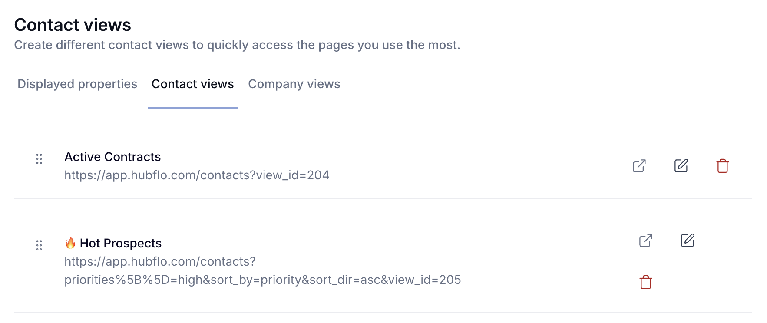This screenshot has height=323, width=767.
Task: Delete the Hot Prospects view
Action: pyautogui.click(x=646, y=282)
